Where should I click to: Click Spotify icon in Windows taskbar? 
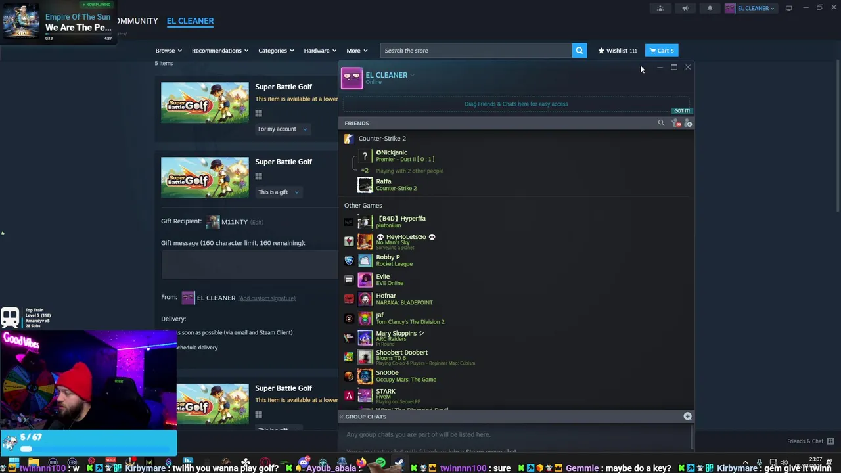pos(380,463)
